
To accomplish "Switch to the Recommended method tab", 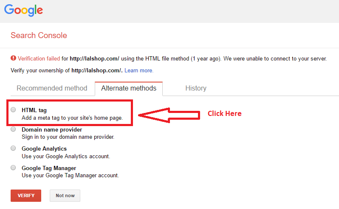I will [52, 88].
